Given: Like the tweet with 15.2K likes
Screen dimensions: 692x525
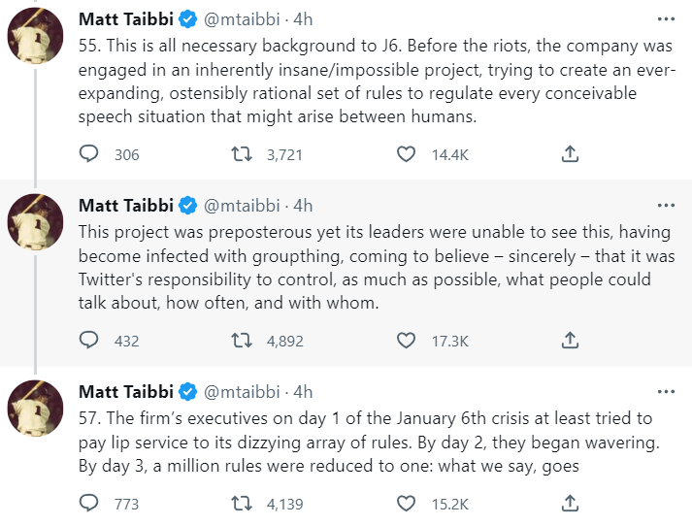Looking at the screenshot, I should point(407,504).
